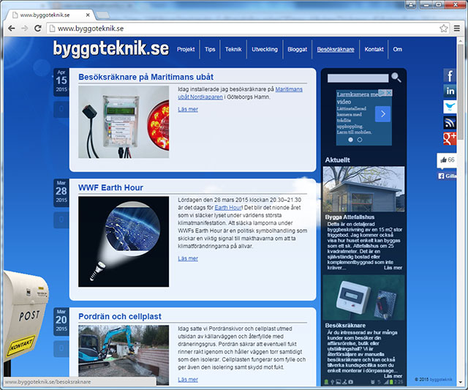Screen dimensions: 468x390
Task: Click Läs mer under WWF Earth Hour
Action: (188, 258)
